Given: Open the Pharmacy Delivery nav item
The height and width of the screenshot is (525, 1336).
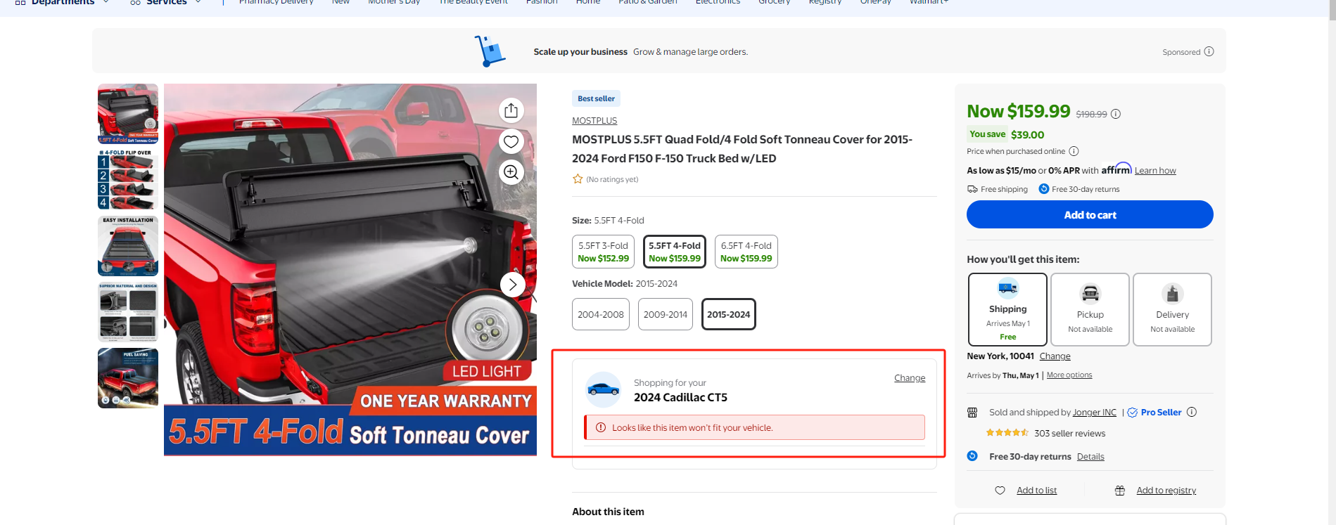Looking at the screenshot, I should [x=276, y=2].
